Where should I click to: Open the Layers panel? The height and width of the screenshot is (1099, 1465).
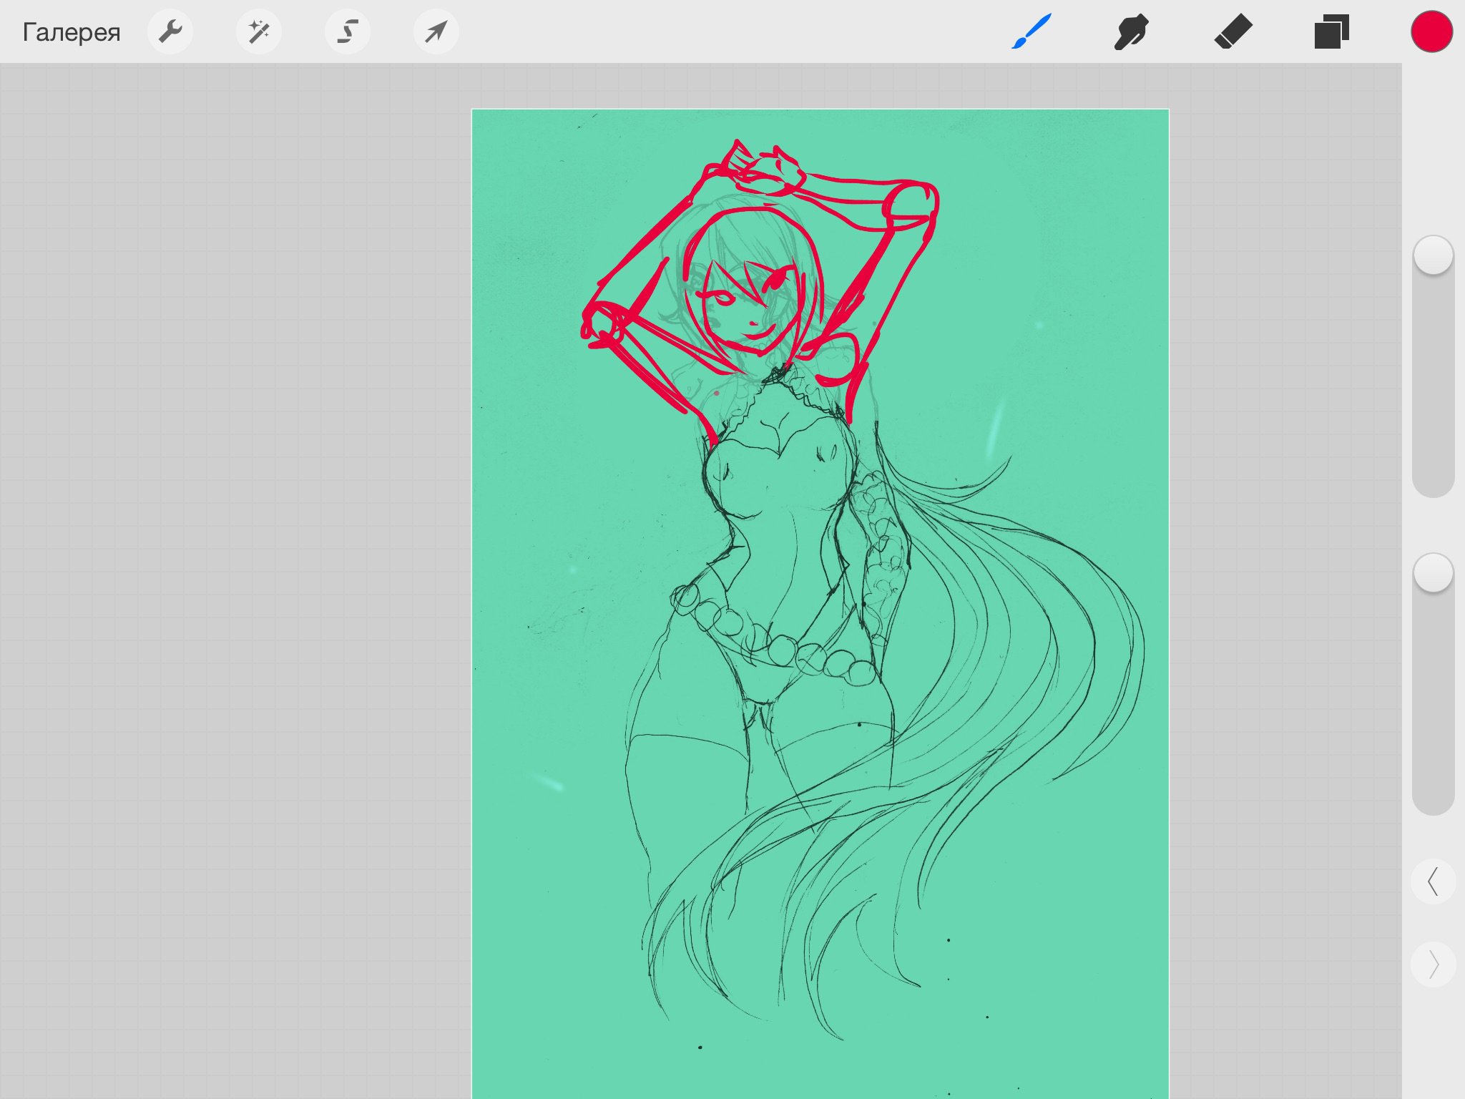[x=1332, y=31]
